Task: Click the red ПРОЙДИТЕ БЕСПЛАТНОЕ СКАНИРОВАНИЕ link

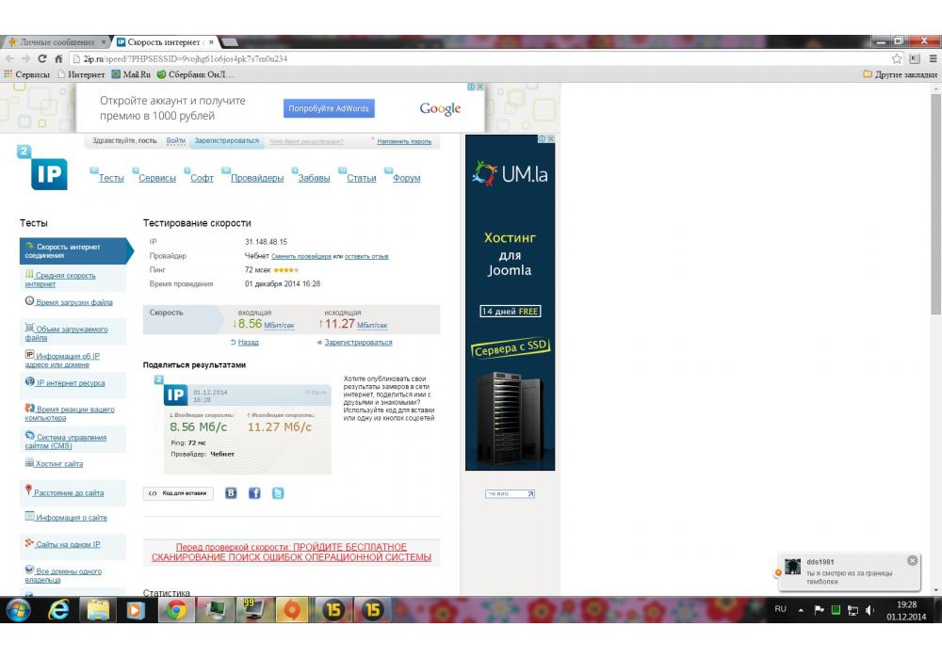Action: tap(291, 553)
